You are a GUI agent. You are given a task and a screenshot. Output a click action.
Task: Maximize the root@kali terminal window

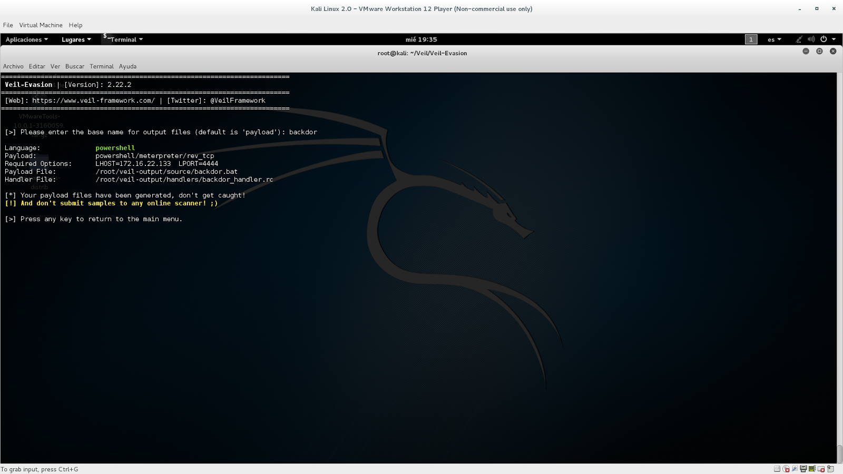[x=819, y=51]
